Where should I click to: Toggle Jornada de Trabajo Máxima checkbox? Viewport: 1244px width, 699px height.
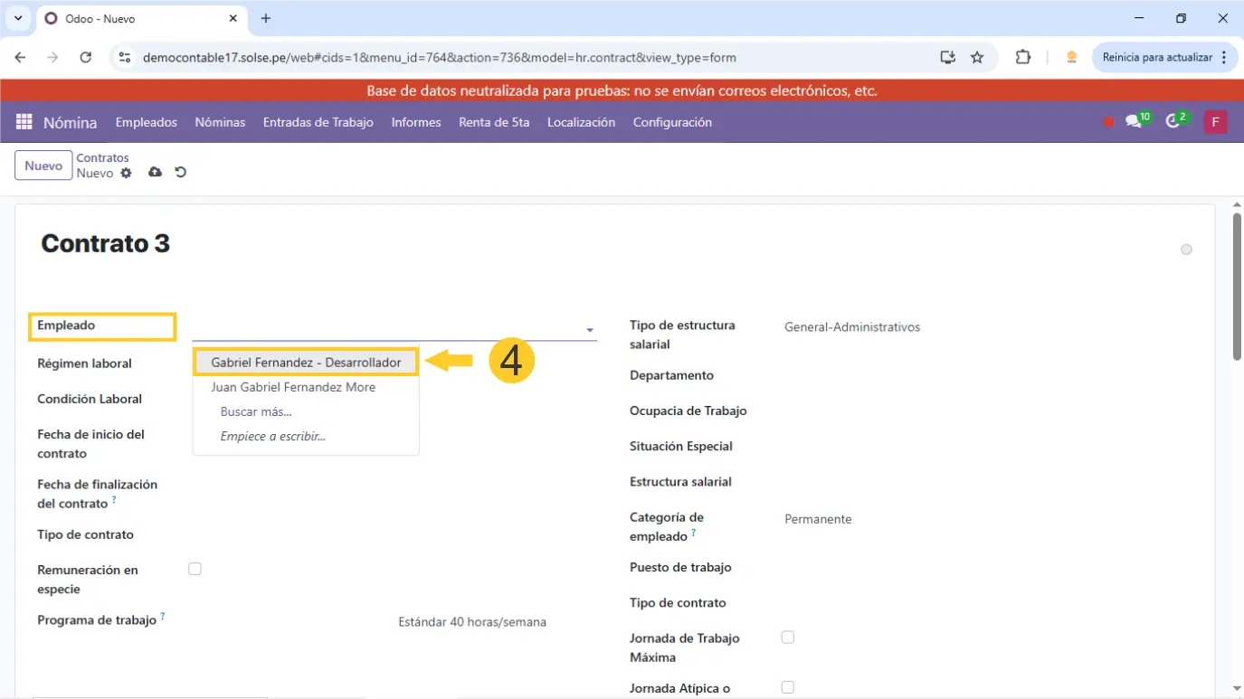point(788,638)
